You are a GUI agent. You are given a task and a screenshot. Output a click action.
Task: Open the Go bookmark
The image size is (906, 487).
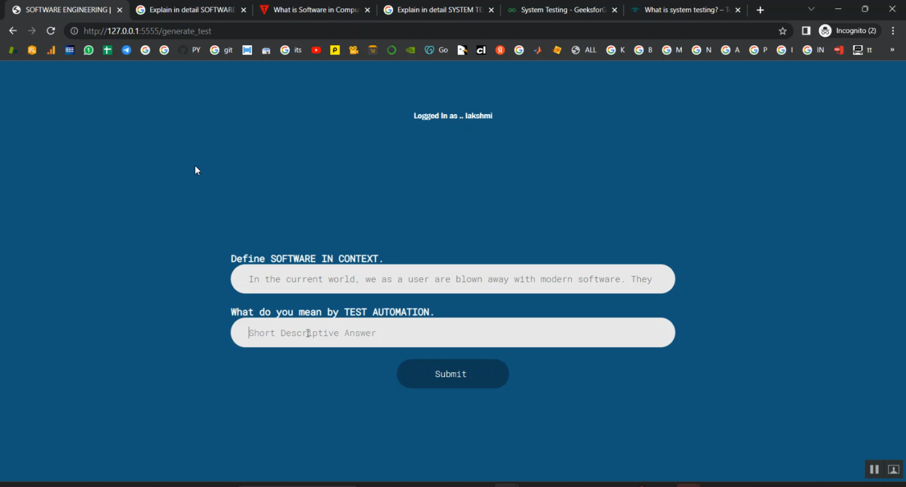(x=437, y=50)
